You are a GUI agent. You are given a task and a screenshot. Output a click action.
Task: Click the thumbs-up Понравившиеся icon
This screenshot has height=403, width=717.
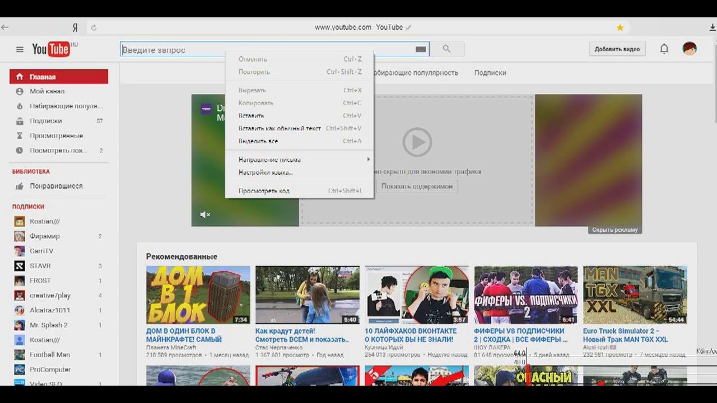pos(20,186)
